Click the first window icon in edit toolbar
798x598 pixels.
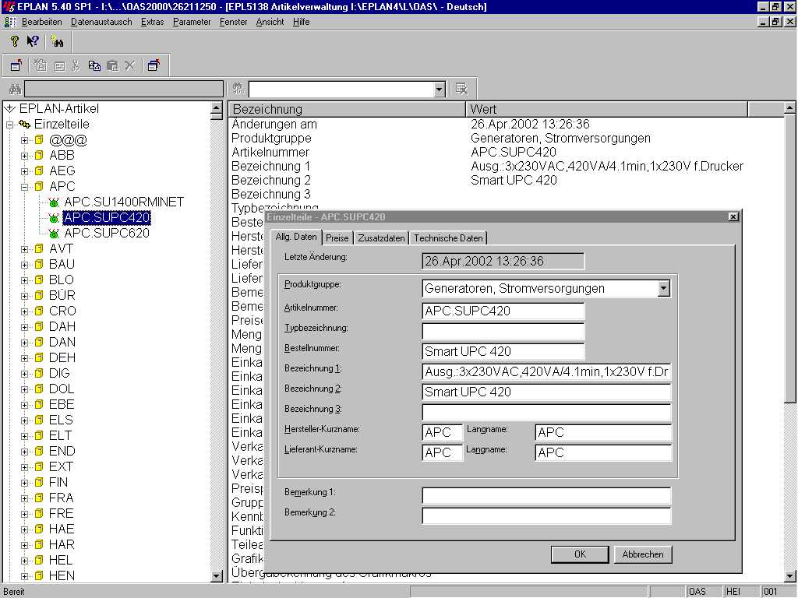coord(16,65)
